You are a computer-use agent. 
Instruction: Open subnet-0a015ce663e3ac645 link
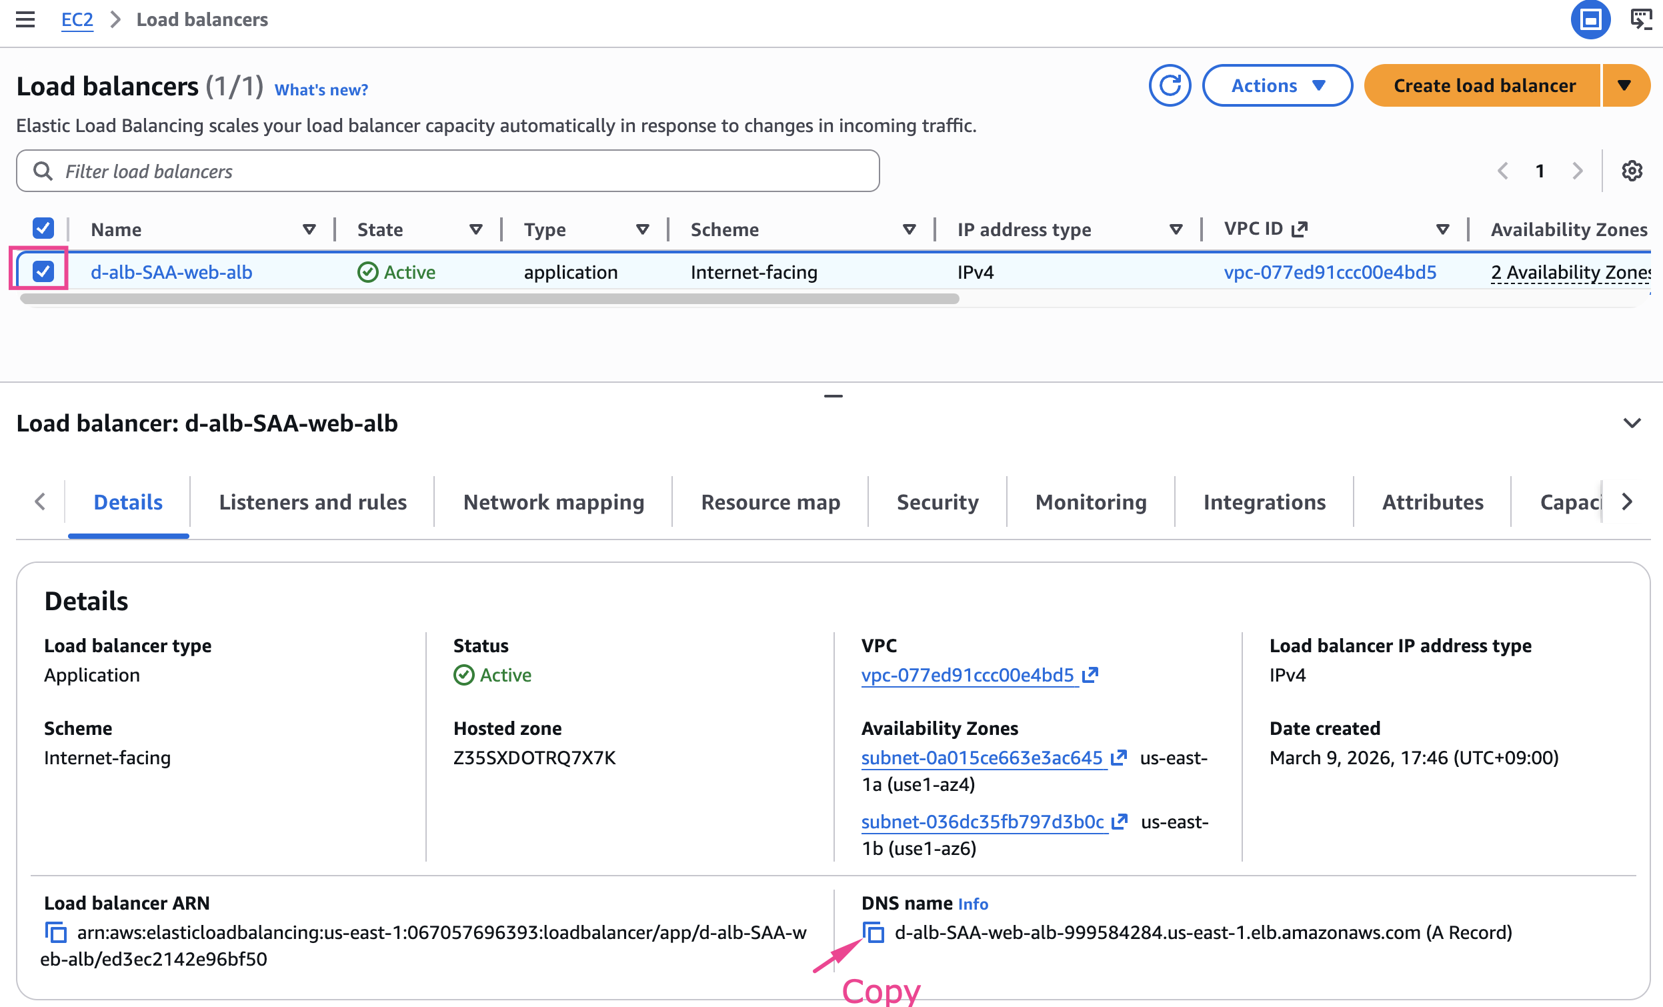(982, 758)
